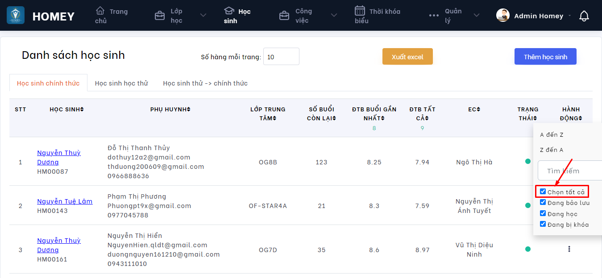Click the Thêm học sinh button
The image size is (602, 278).
tap(545, 57)
